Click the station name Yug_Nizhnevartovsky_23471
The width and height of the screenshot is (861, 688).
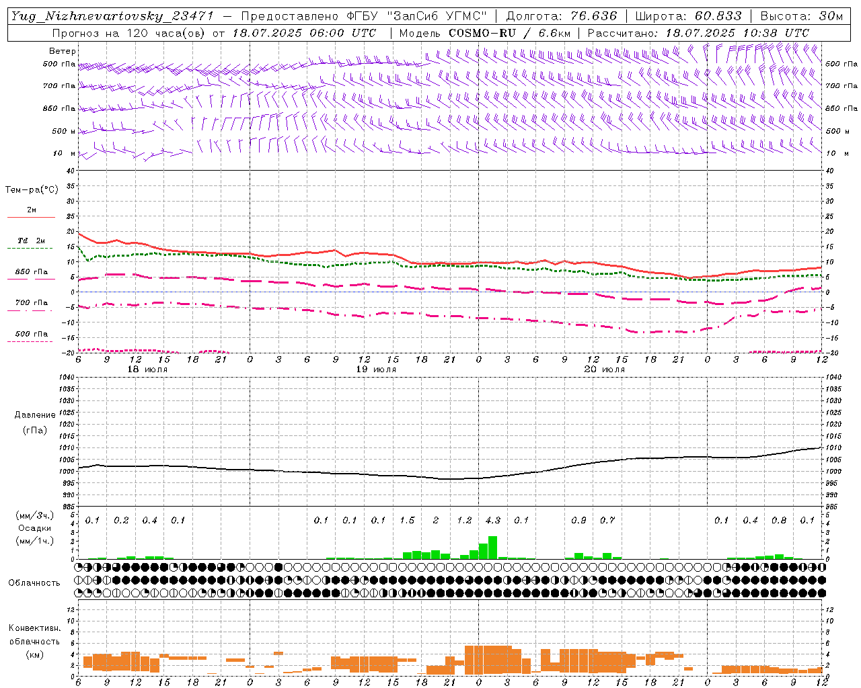112,16
